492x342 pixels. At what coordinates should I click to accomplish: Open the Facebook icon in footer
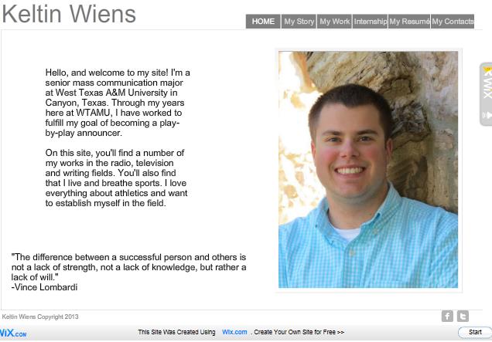(x=447, y=316)
